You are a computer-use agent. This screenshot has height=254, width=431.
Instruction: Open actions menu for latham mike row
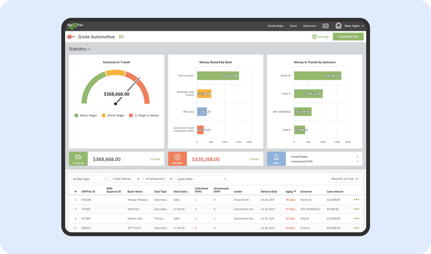pyautogui.click(x=356, y=219)
